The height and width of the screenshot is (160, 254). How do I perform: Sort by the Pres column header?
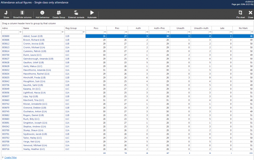coord(117,28)
